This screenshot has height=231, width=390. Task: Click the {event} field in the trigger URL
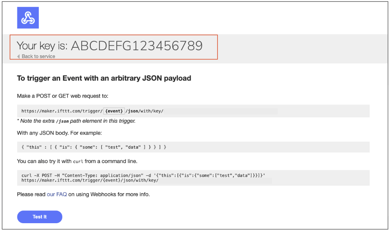(x=113, y=111)
